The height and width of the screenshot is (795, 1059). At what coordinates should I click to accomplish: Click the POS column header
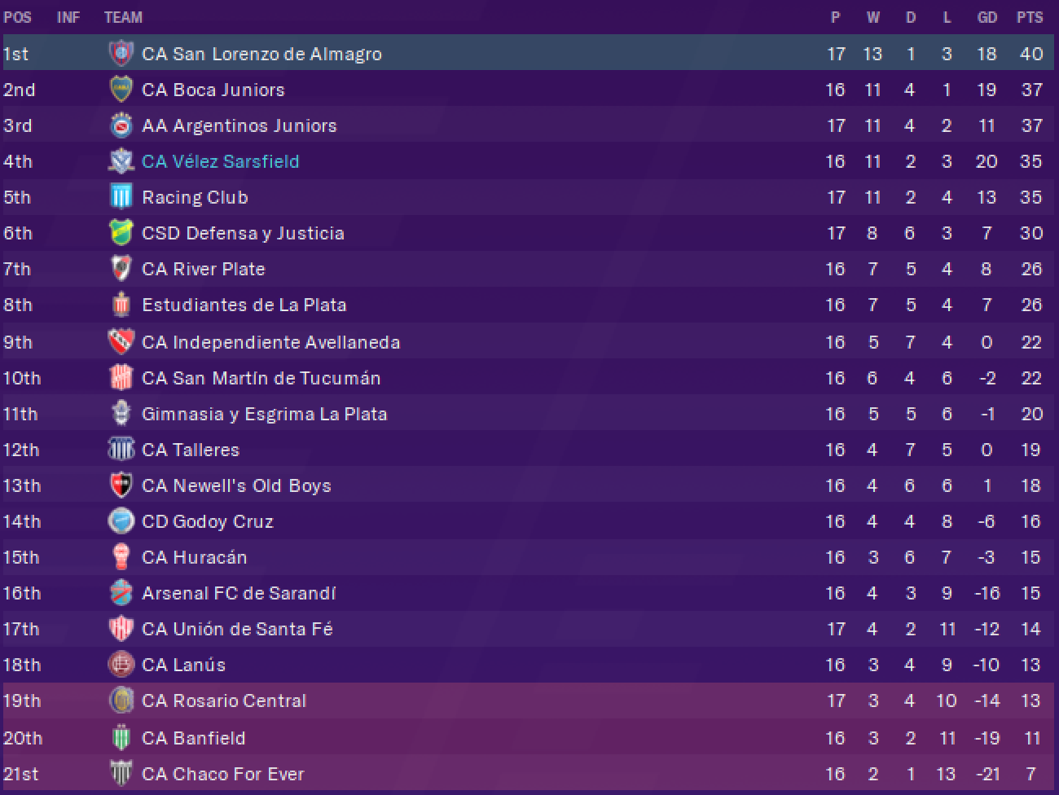point(18,17)
